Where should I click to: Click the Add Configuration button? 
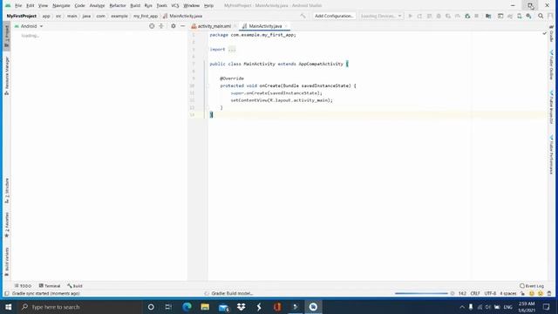pos(334,16)
